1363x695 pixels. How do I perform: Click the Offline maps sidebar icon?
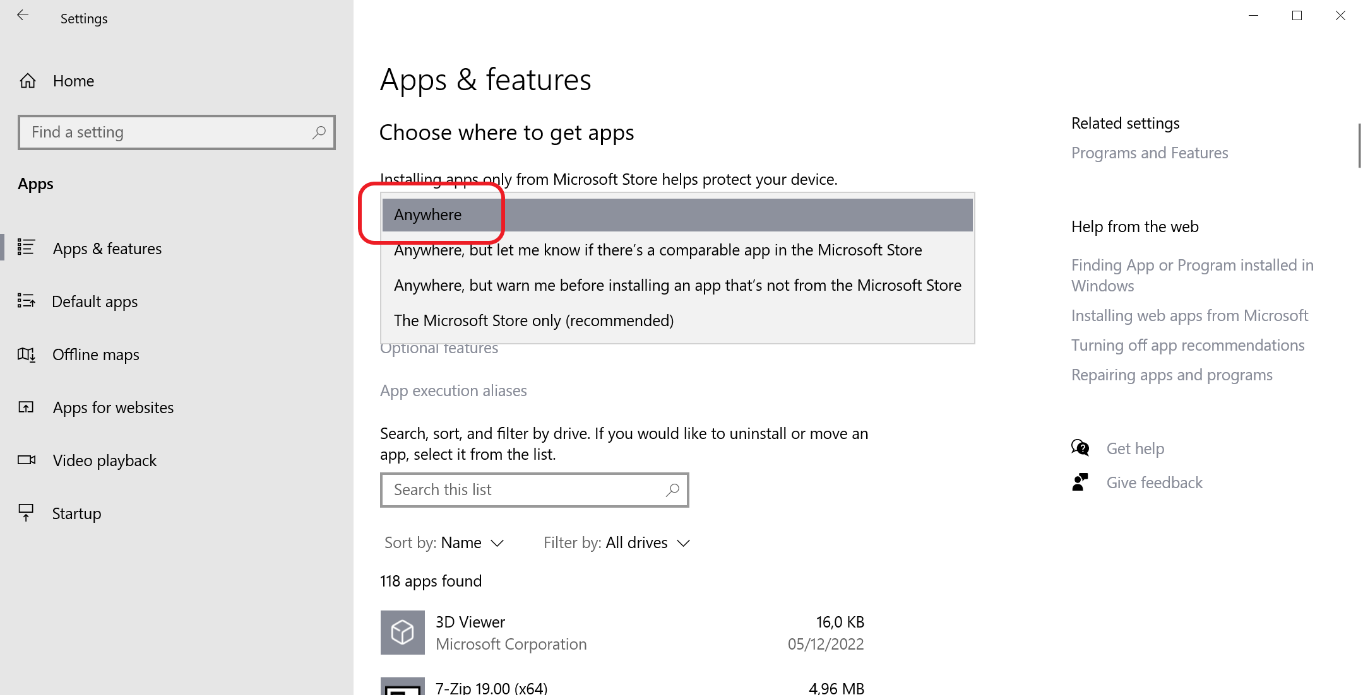(x=28, y=354)
